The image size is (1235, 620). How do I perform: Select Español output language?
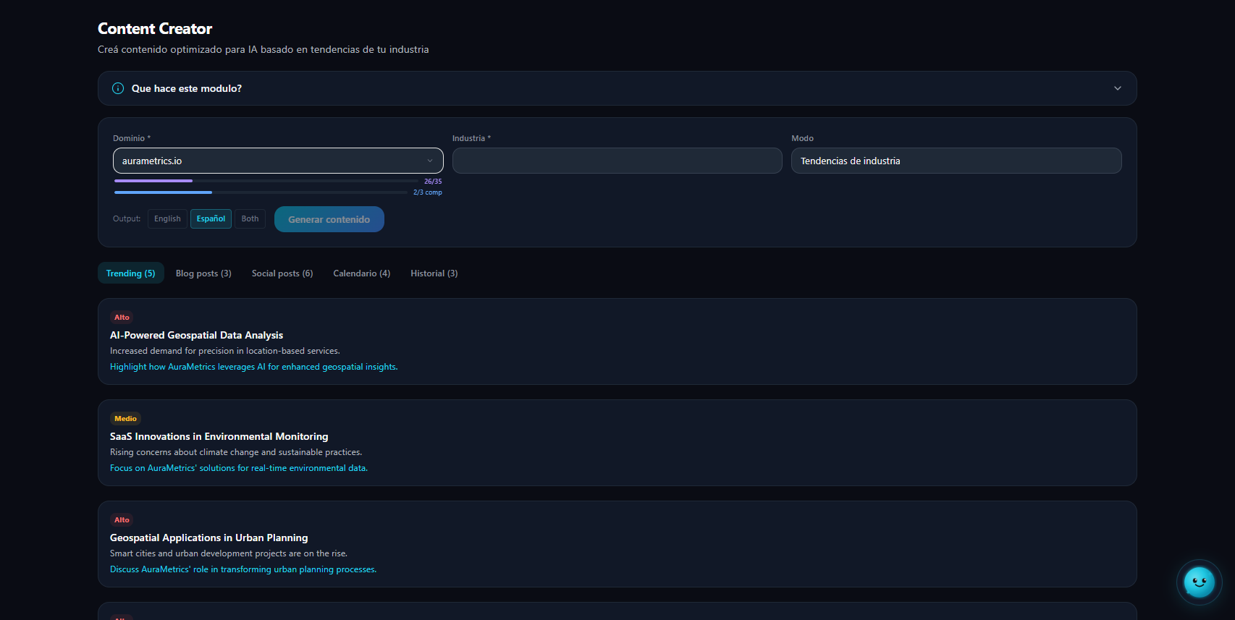(211, 218)
